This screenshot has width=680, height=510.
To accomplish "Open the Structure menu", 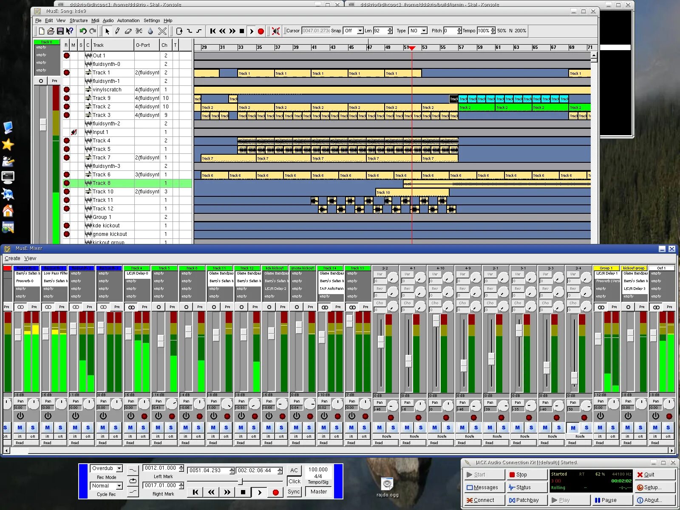I will click(79, 20).
